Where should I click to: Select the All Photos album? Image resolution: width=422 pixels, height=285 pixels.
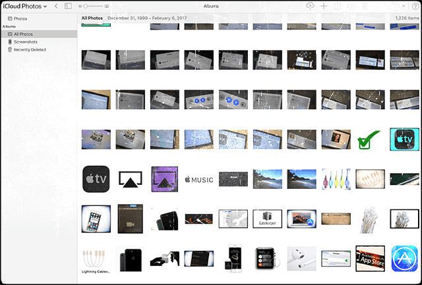(23, 34)
